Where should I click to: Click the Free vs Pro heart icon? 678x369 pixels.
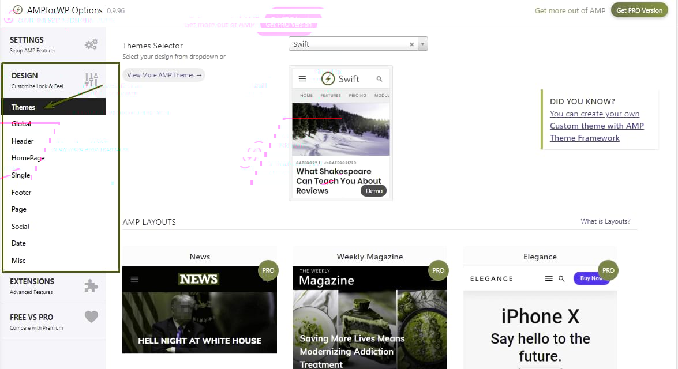click(x=91, y=317)
